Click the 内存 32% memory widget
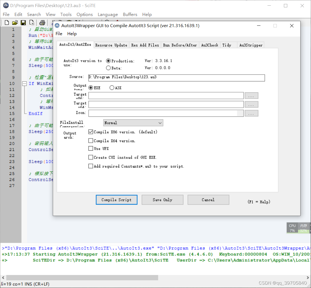The image size is (311, 288). (304, 228)
